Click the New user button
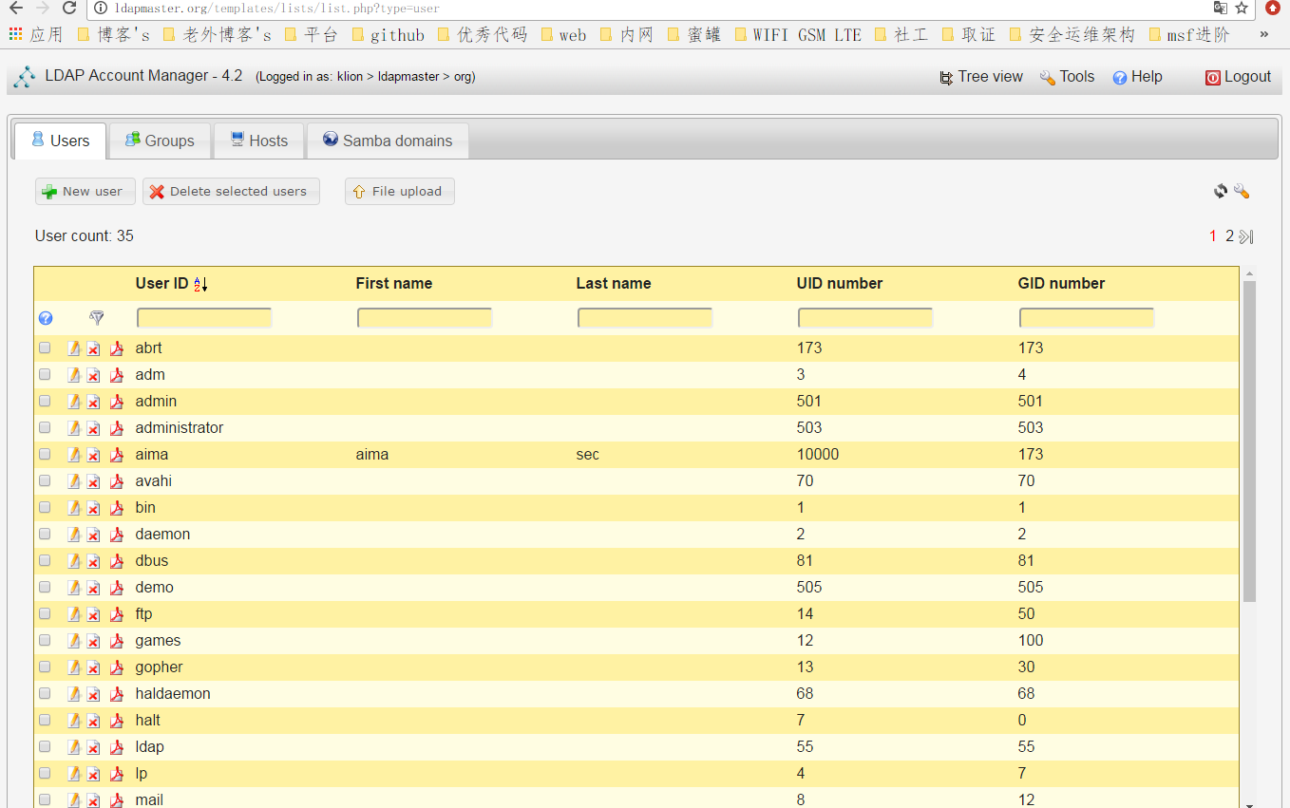This screenshot has width=1290, height=808. [x=85, y=192]
